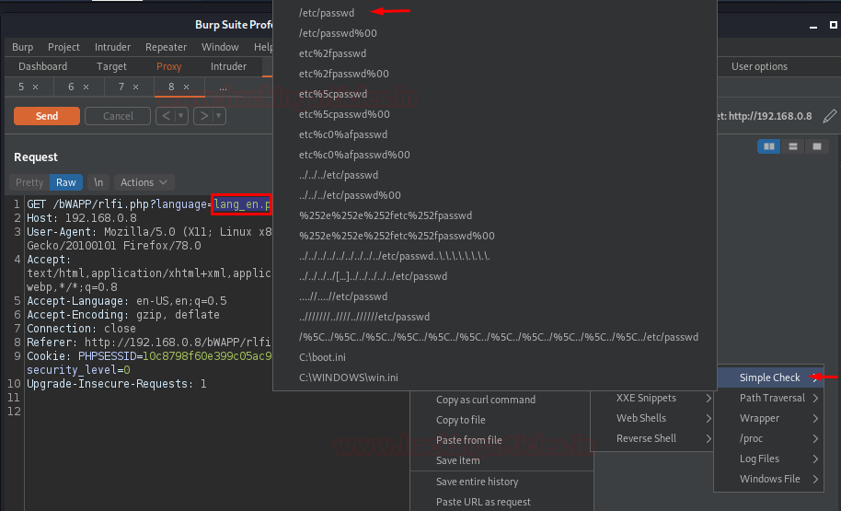
Task: Expand the Wrapper submenu
Action: click(768, 418)
